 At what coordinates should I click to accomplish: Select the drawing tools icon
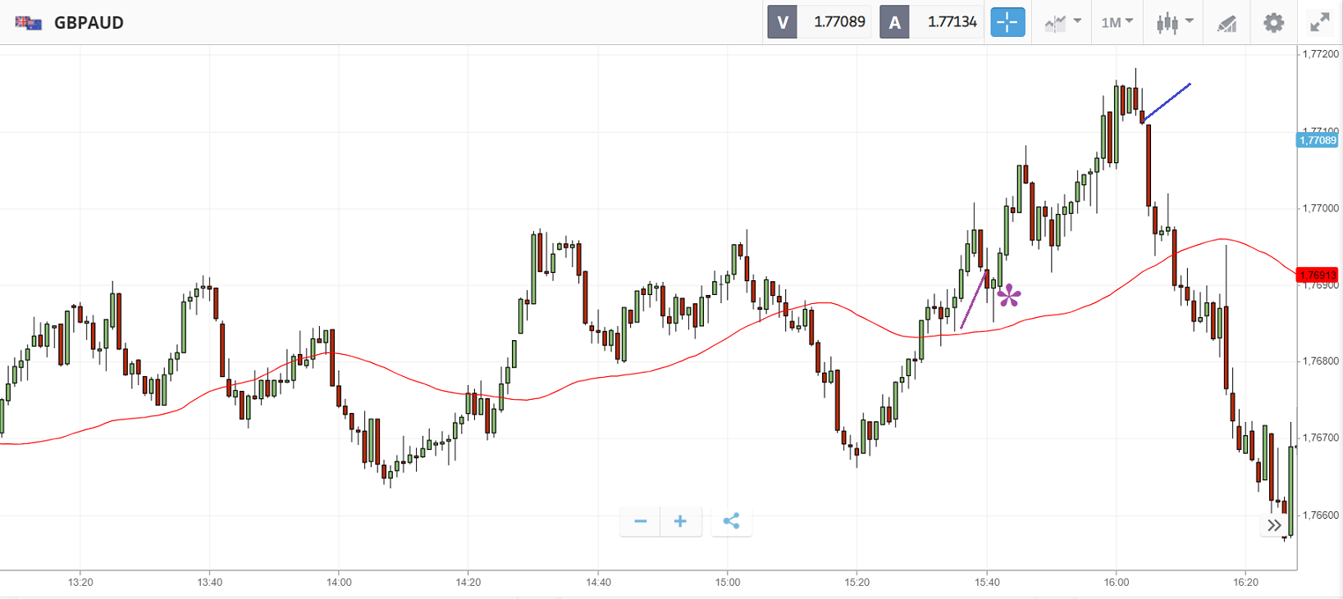[1227, 22]
